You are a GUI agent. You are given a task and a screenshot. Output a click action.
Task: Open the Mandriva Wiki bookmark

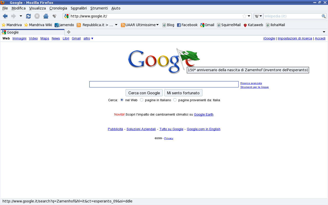click(x=38, y=25)
